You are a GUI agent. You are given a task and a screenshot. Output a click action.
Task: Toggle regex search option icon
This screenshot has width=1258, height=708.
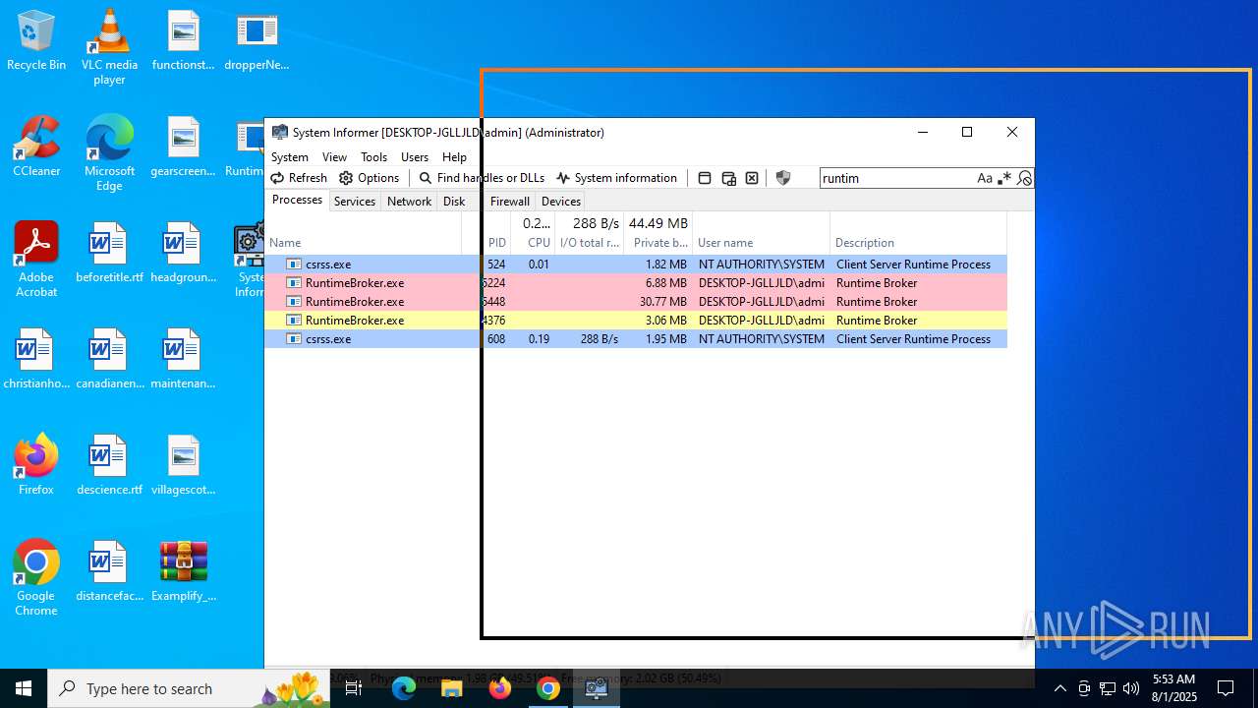click(x=1003, y=178)
